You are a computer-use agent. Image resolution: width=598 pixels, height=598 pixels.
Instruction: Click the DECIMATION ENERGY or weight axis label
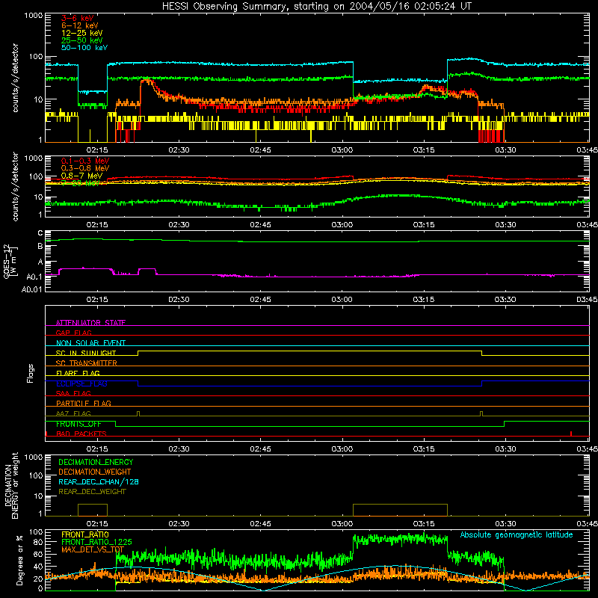point(11,485)
